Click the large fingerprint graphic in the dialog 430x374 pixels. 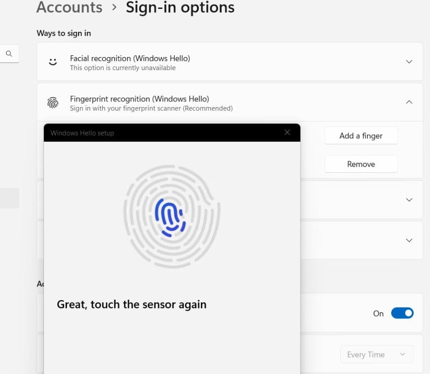click(x=172, y=216)
